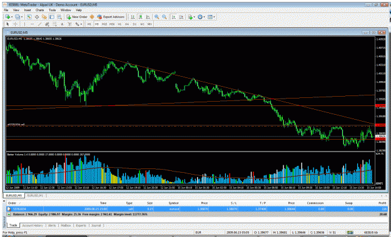Switch chart to candlesticks mode
The image size is (391, 237).
pos(140,17)
